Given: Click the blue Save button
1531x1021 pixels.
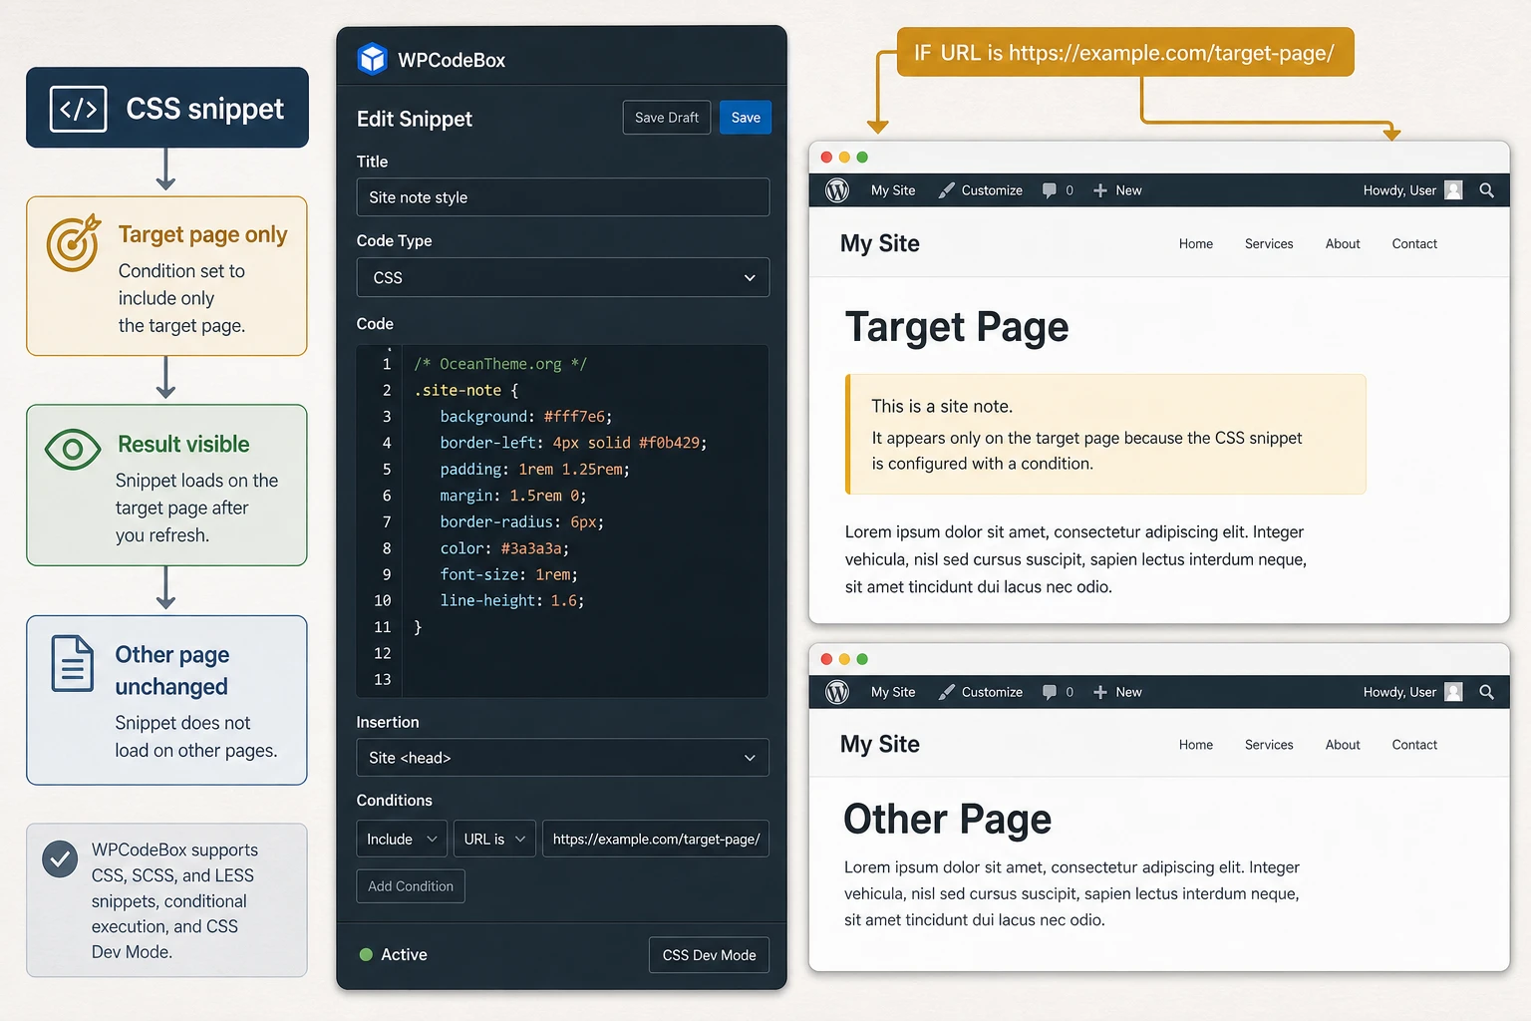Looking at the screenshot, I should tap(746, 118).
